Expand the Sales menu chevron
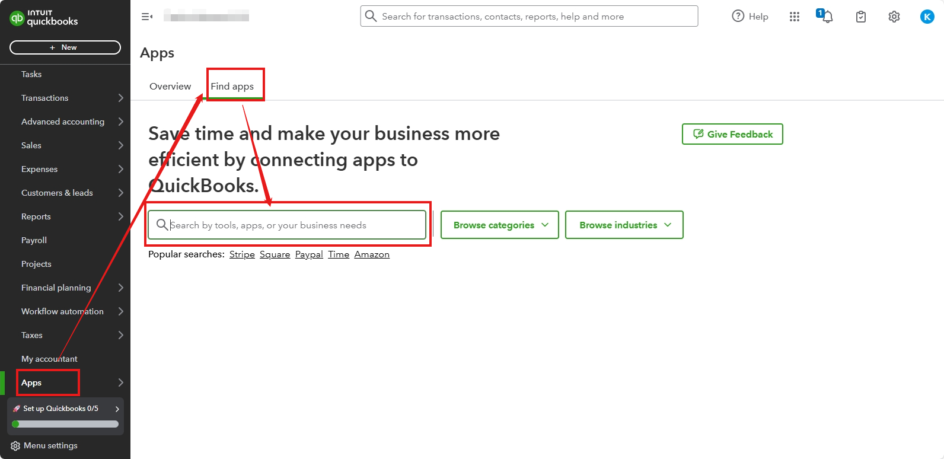Image resolution: width=944 pixels, height=459 pixels. coord(120,145)
